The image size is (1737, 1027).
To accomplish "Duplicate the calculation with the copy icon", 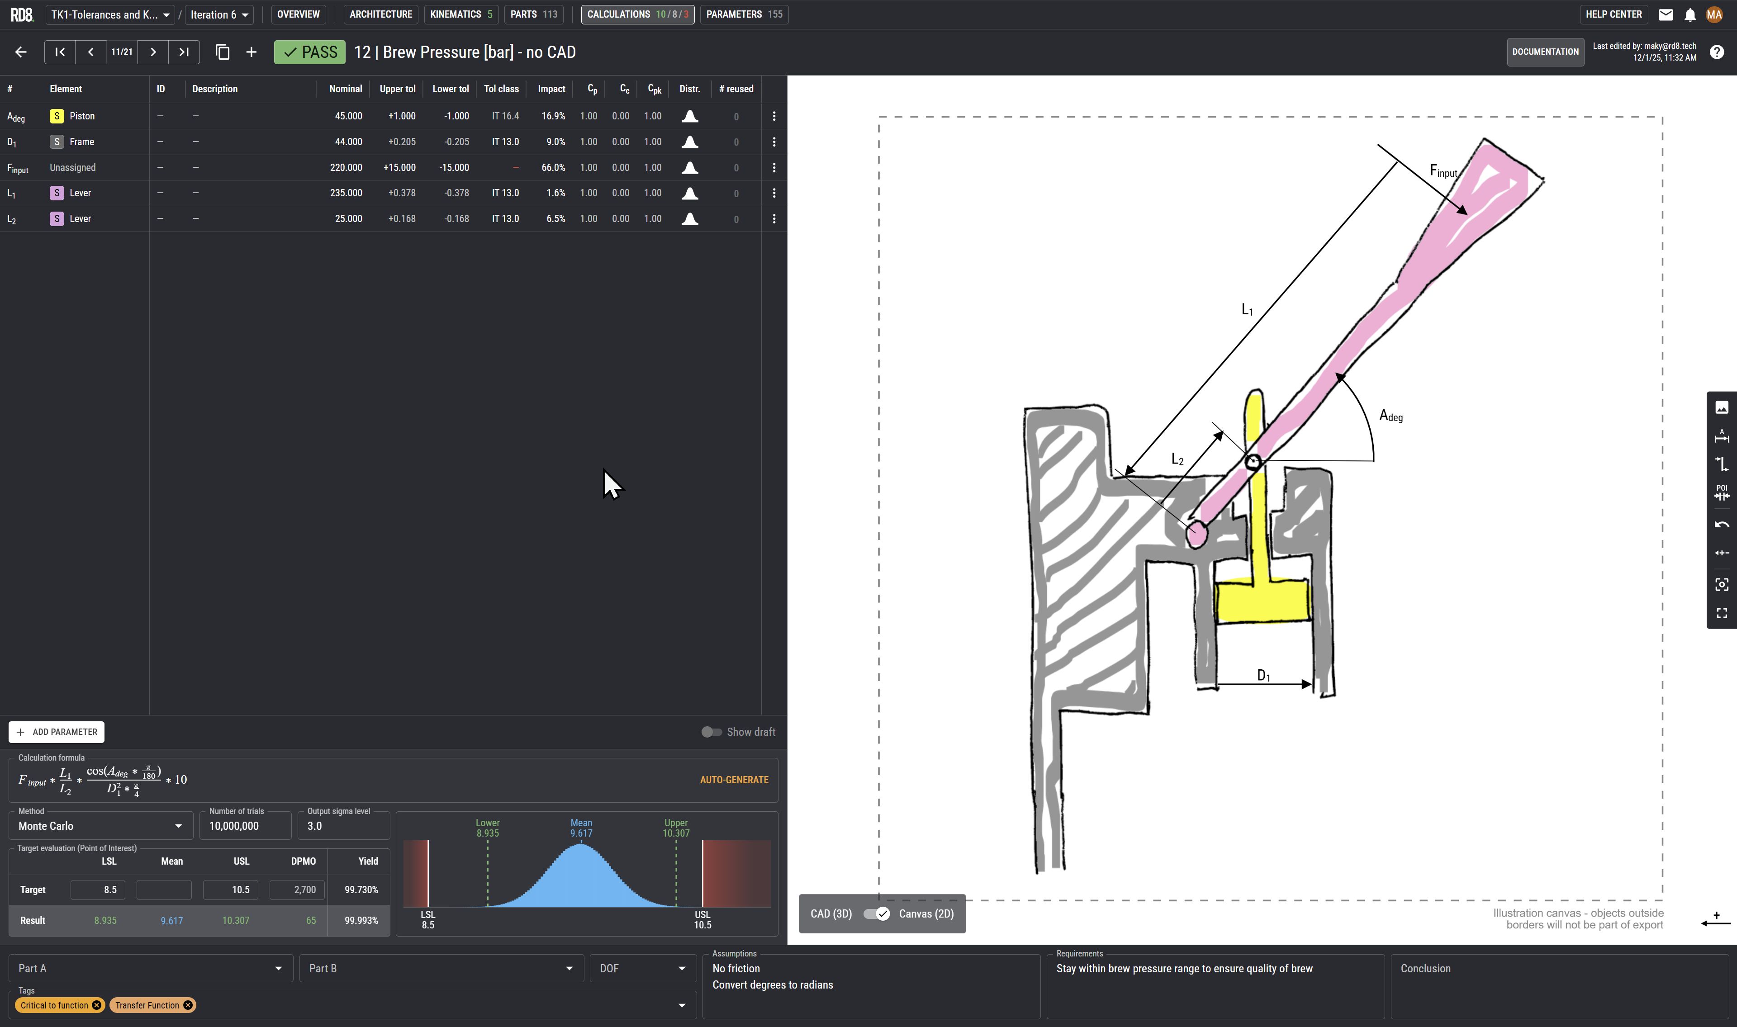I will coord(222,52).
